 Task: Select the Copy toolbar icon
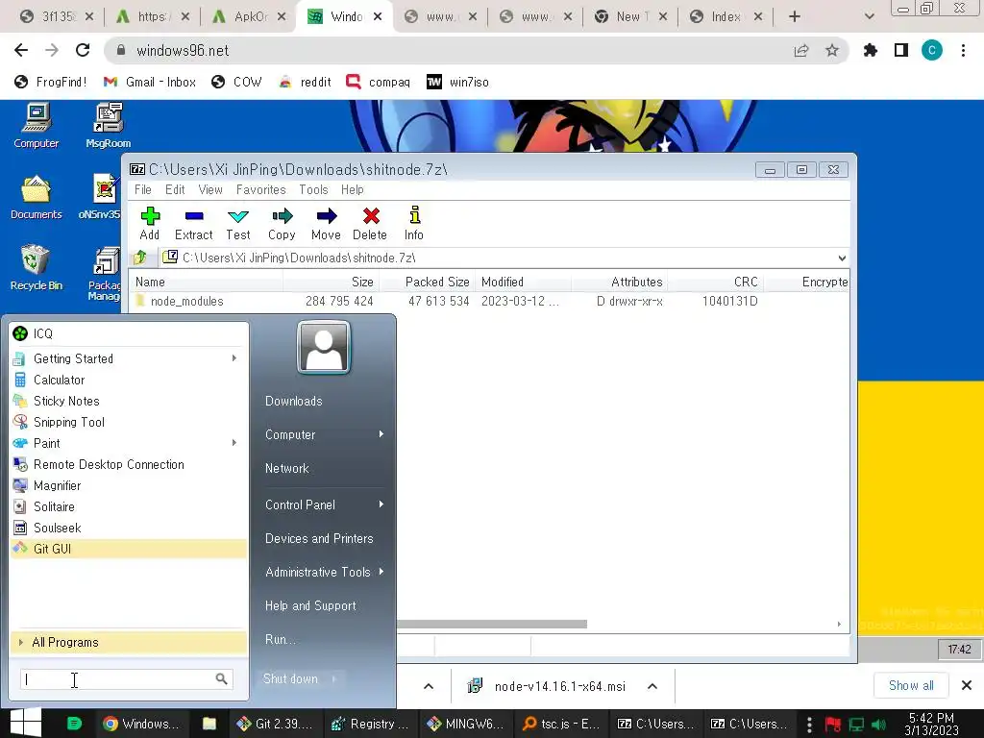(x=282, y=224)
